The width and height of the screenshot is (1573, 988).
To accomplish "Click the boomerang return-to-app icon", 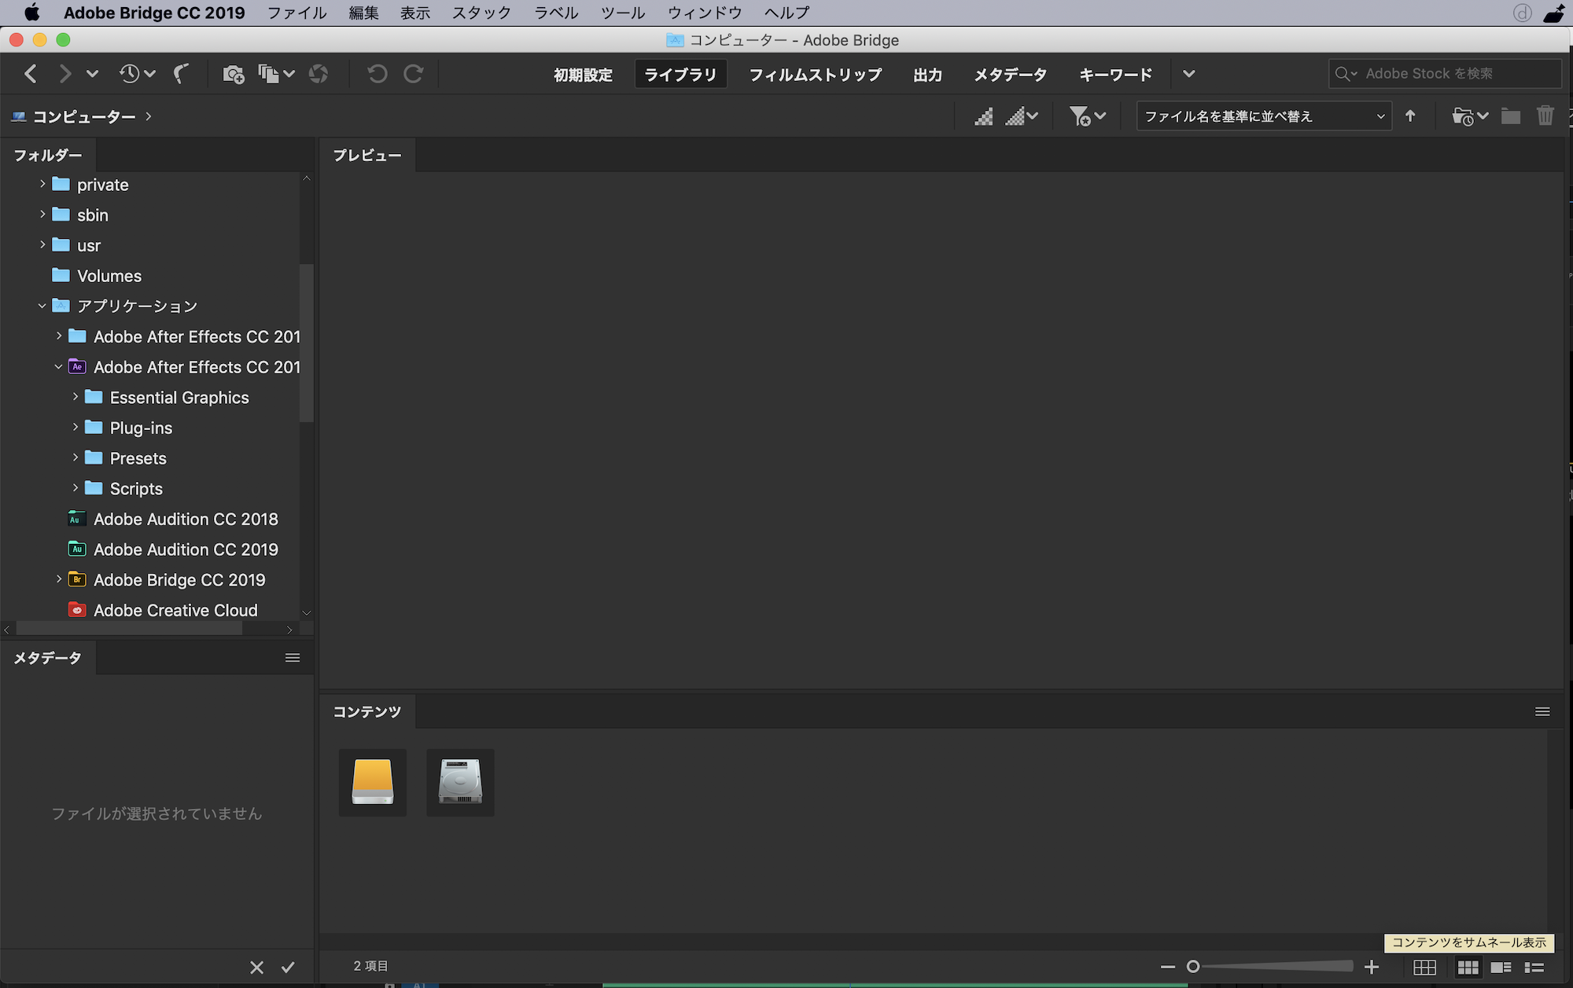I will click(x=182, y=74).
